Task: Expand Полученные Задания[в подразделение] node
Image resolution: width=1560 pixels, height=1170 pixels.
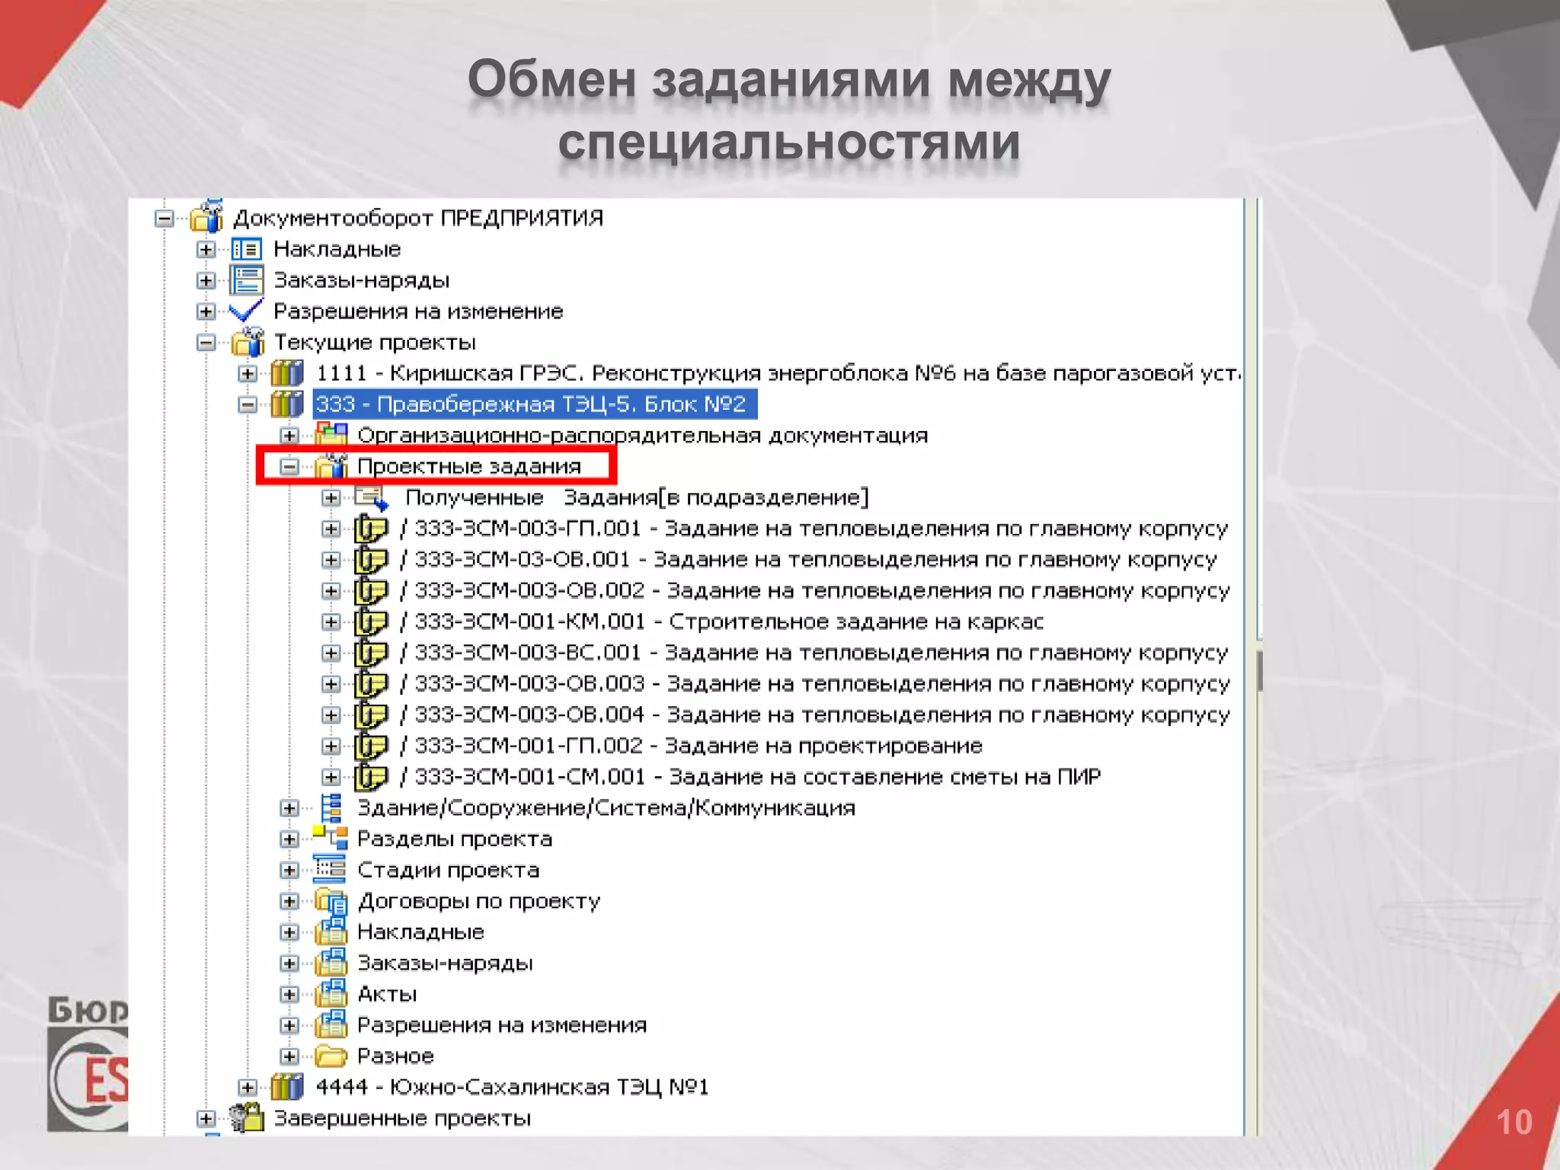Action: coord(331,497)
